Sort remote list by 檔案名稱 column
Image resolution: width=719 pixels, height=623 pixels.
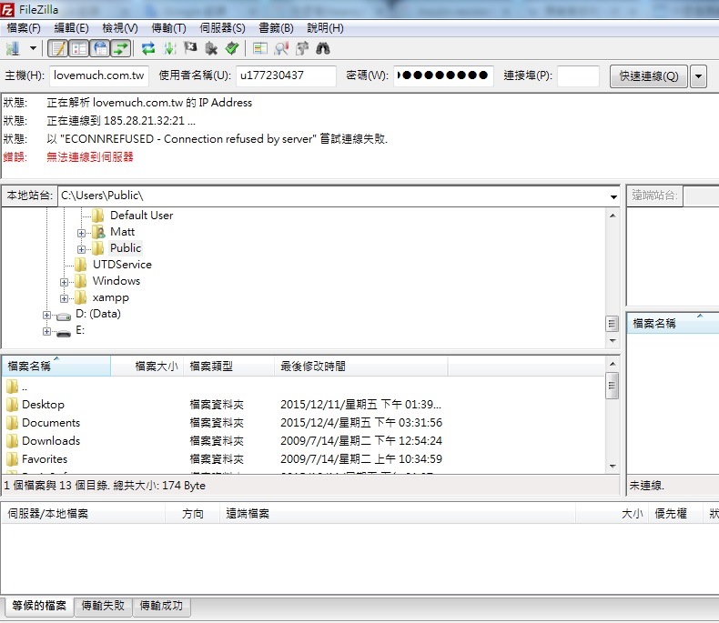(673, 324)
